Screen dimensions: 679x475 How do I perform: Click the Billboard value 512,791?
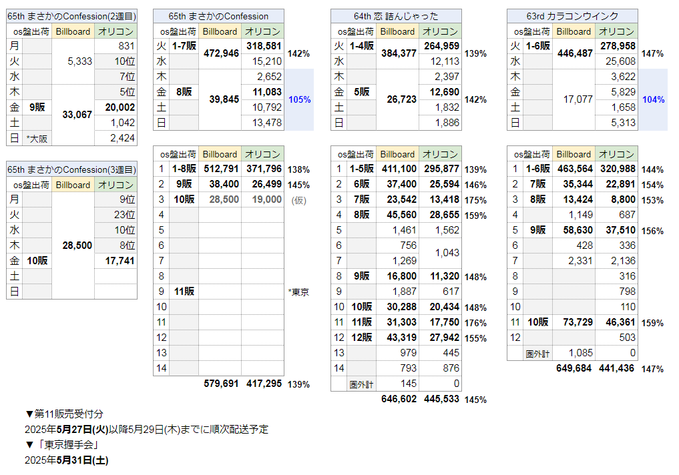click(x=221, y=169)
